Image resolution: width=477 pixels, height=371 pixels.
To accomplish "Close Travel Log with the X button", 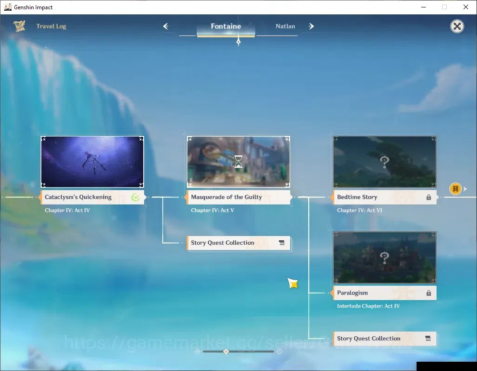I will coord(457,26).
